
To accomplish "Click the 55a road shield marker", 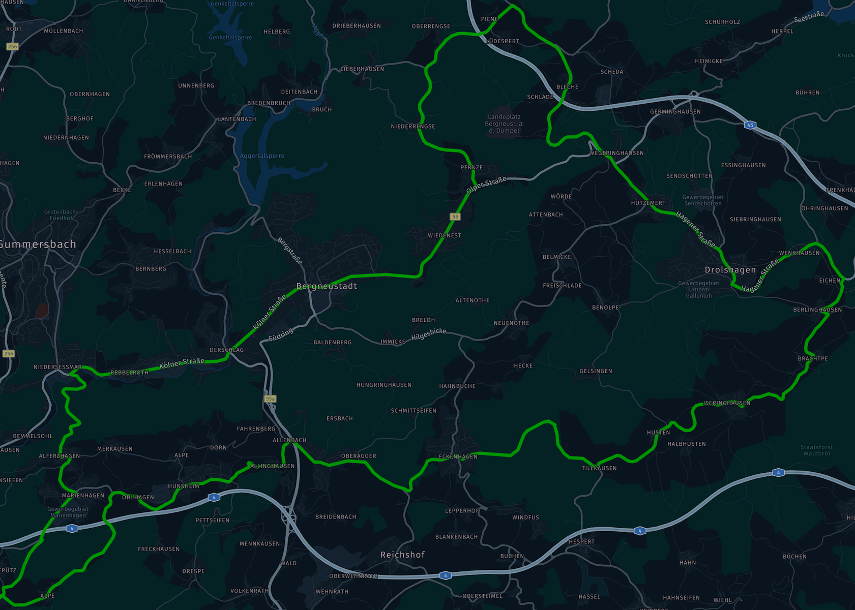I will tap(270, 399).
